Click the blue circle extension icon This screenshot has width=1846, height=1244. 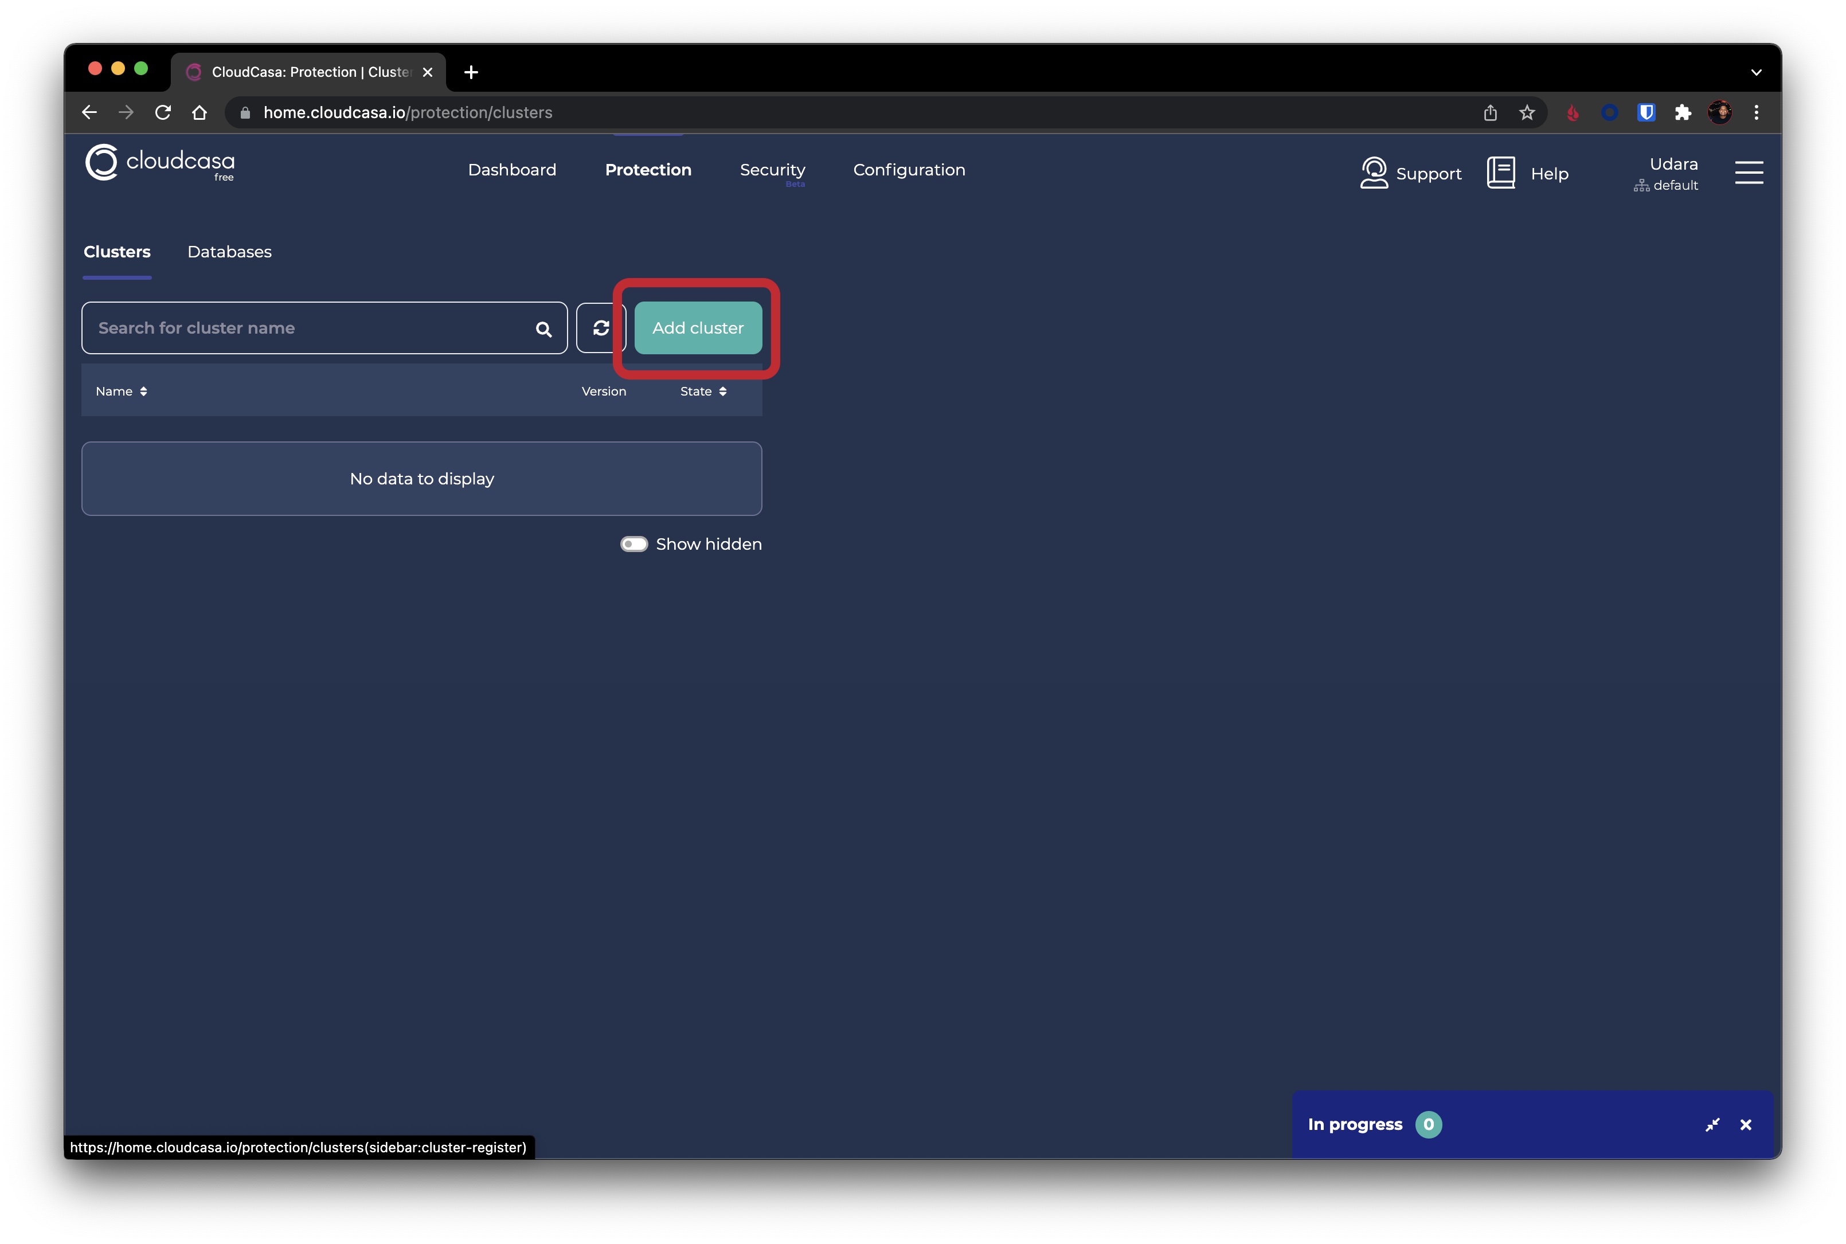(x=1609, y=113)
